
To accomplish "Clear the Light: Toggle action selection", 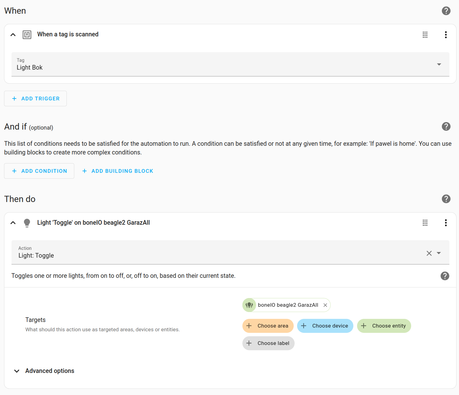I will coord(429,253).
